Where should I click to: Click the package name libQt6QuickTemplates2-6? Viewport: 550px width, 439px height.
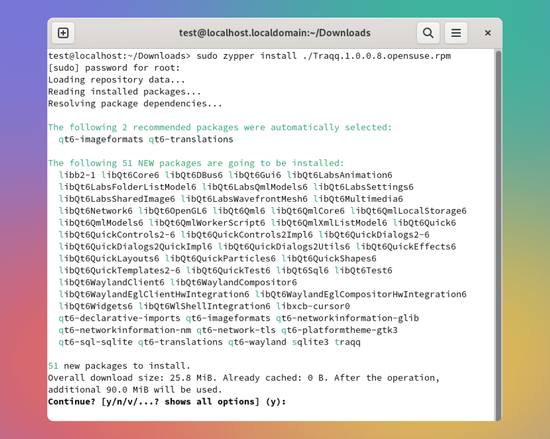pyautogui.click(x=119, y=270)
